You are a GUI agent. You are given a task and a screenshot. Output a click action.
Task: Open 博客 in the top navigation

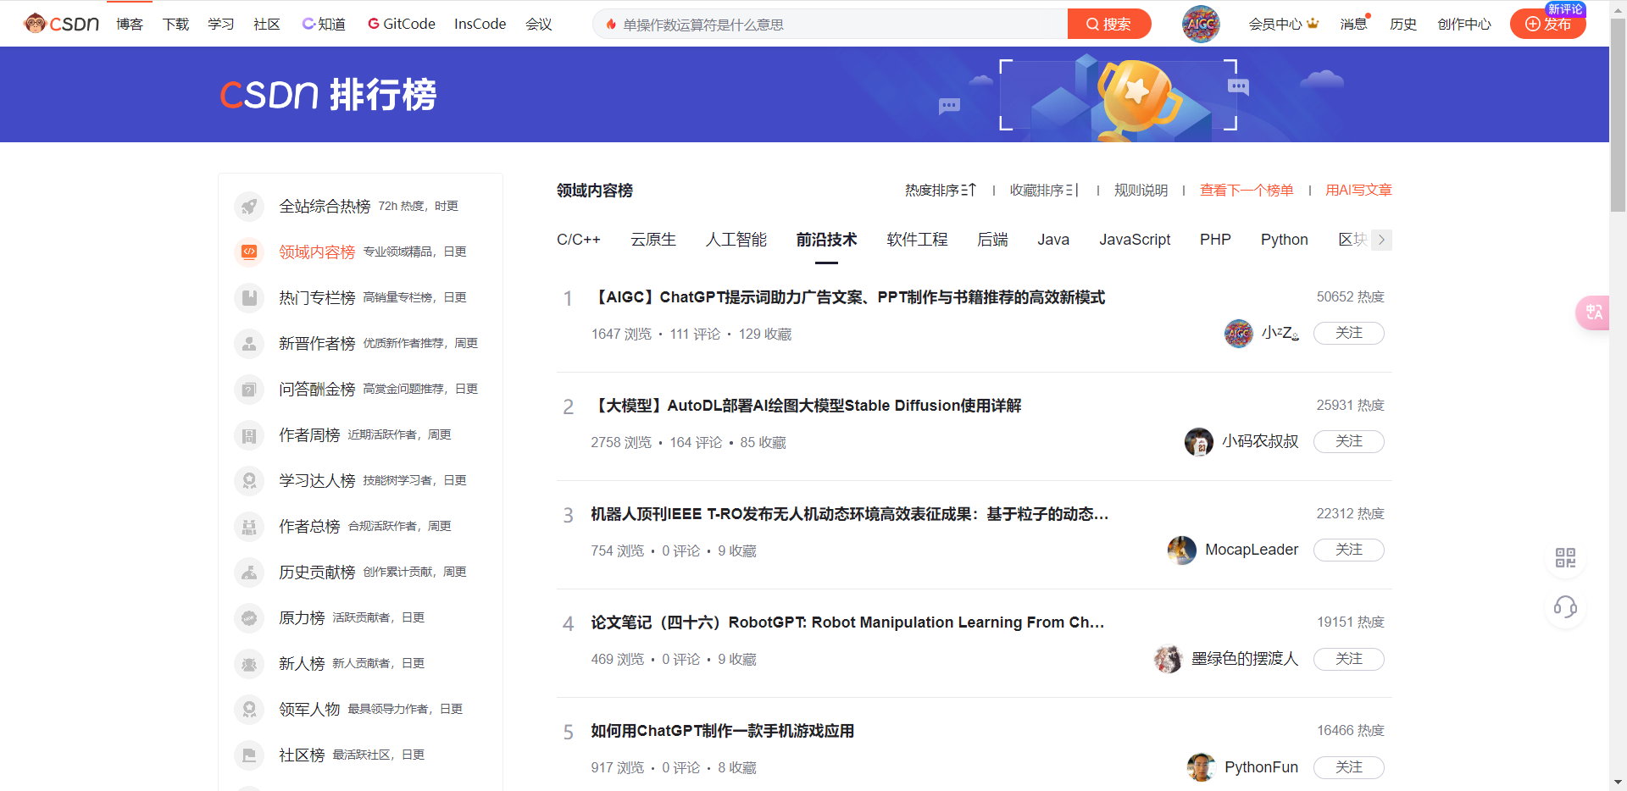click(x=130, y=24)
